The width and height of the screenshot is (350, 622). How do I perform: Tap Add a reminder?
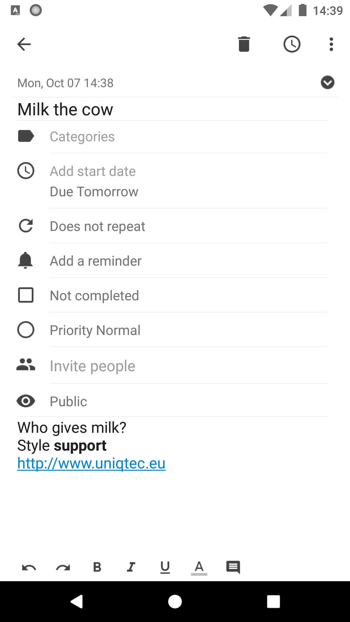coord(96,261)
